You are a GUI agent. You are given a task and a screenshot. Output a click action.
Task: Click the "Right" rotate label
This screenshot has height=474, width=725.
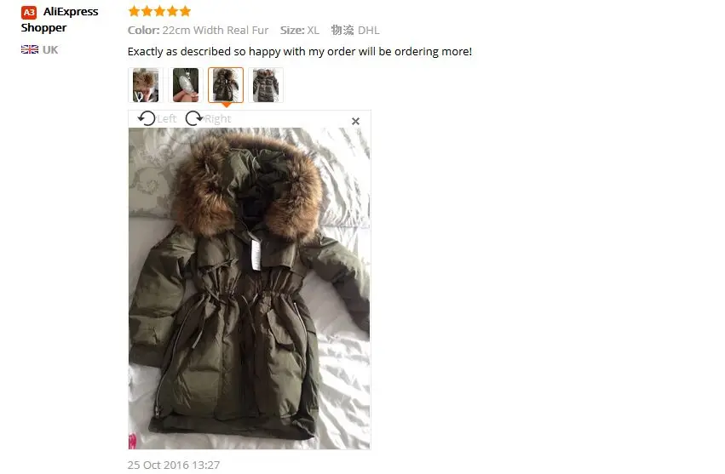pos(218,119)
